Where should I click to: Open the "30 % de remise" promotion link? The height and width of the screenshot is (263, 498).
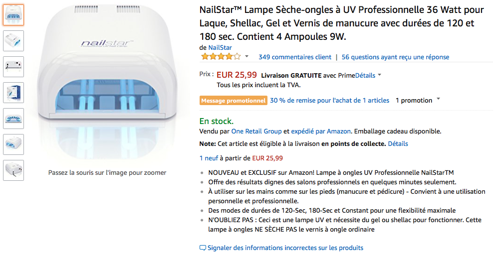(x=329, y=100)
